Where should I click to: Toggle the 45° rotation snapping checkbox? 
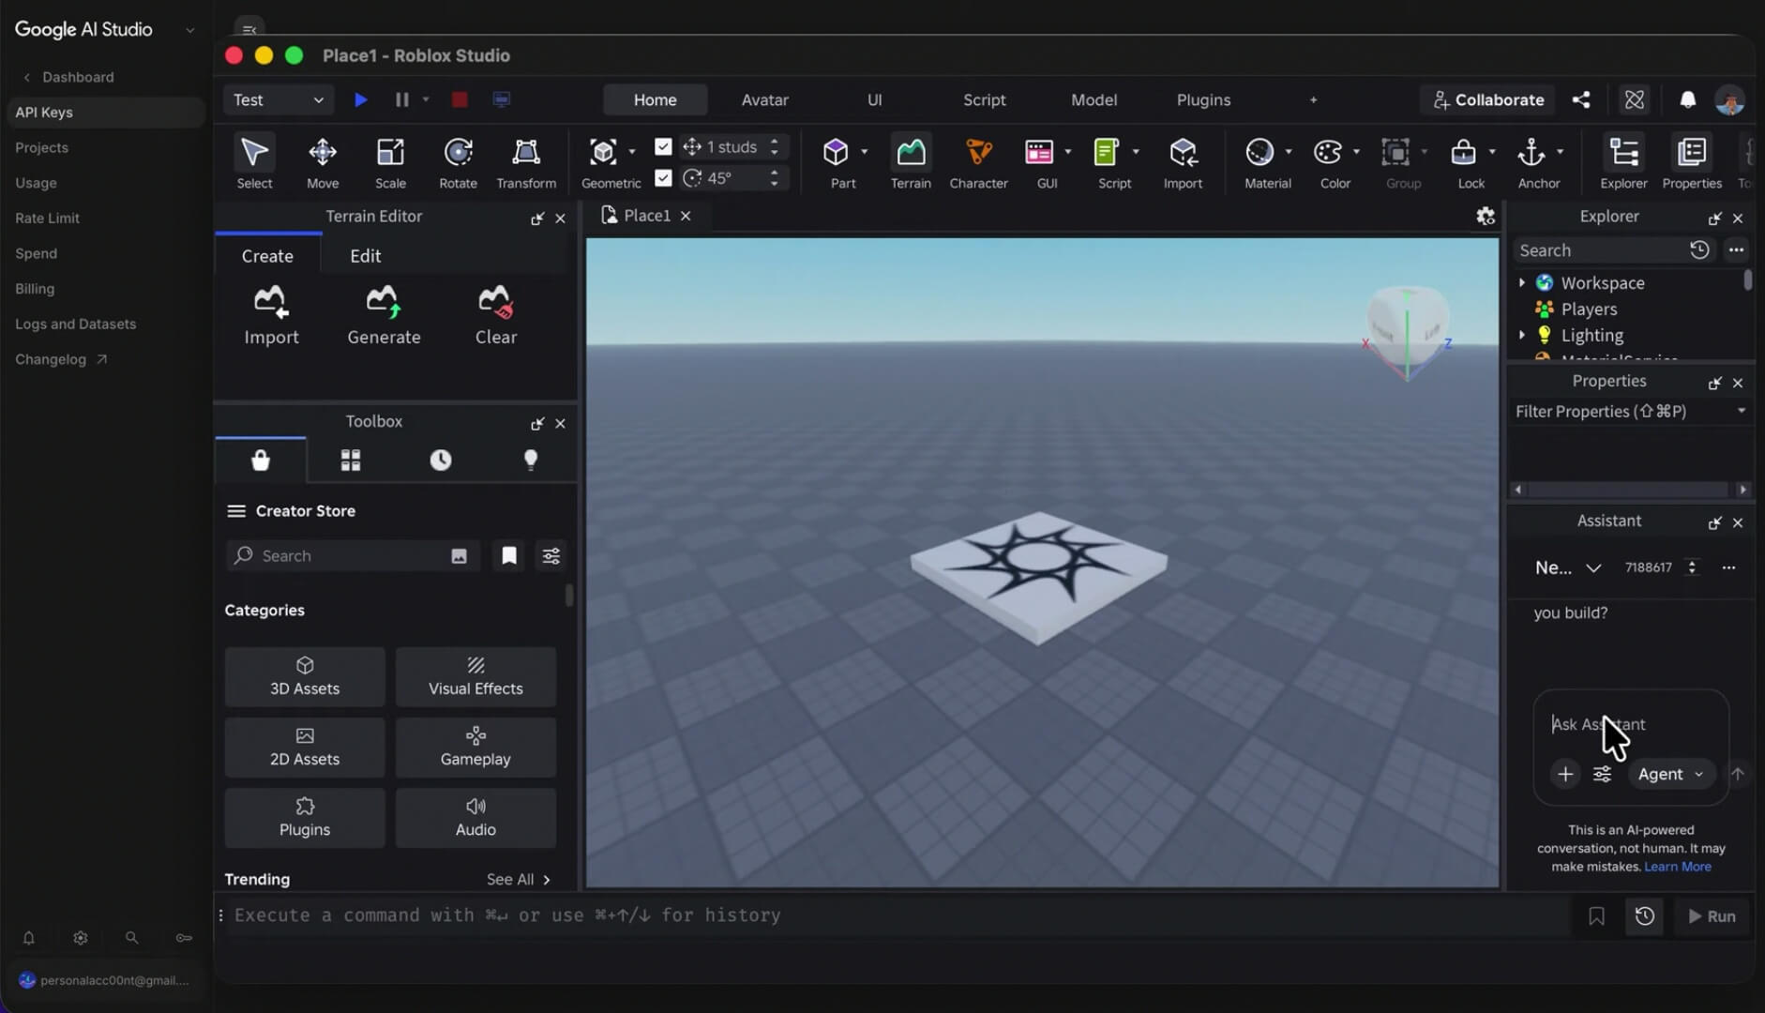[x=663, y=177]
